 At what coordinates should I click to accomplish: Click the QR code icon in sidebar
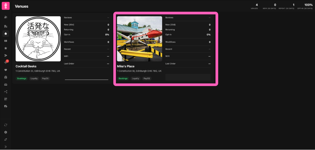coord(6,99)
